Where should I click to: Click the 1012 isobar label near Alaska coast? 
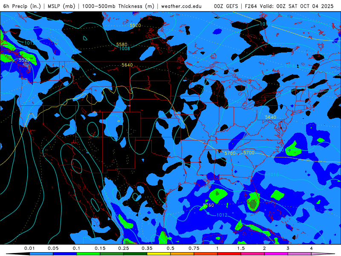[30, 43]
